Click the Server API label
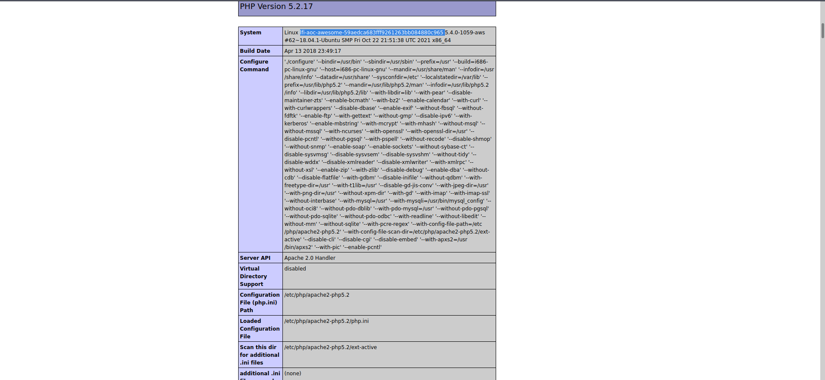Viewport: 825px width, 380px height. (255, 258)
